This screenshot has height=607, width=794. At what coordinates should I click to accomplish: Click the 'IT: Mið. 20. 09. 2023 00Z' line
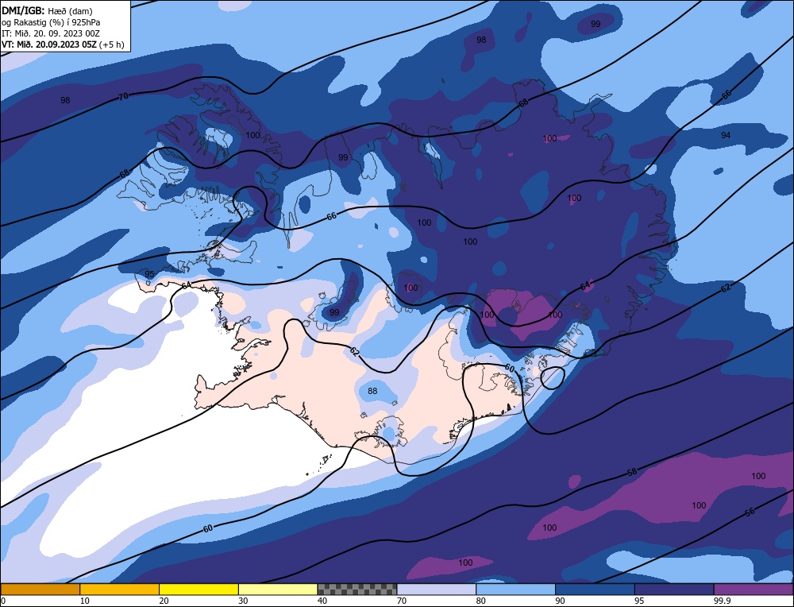coord(51,33)
